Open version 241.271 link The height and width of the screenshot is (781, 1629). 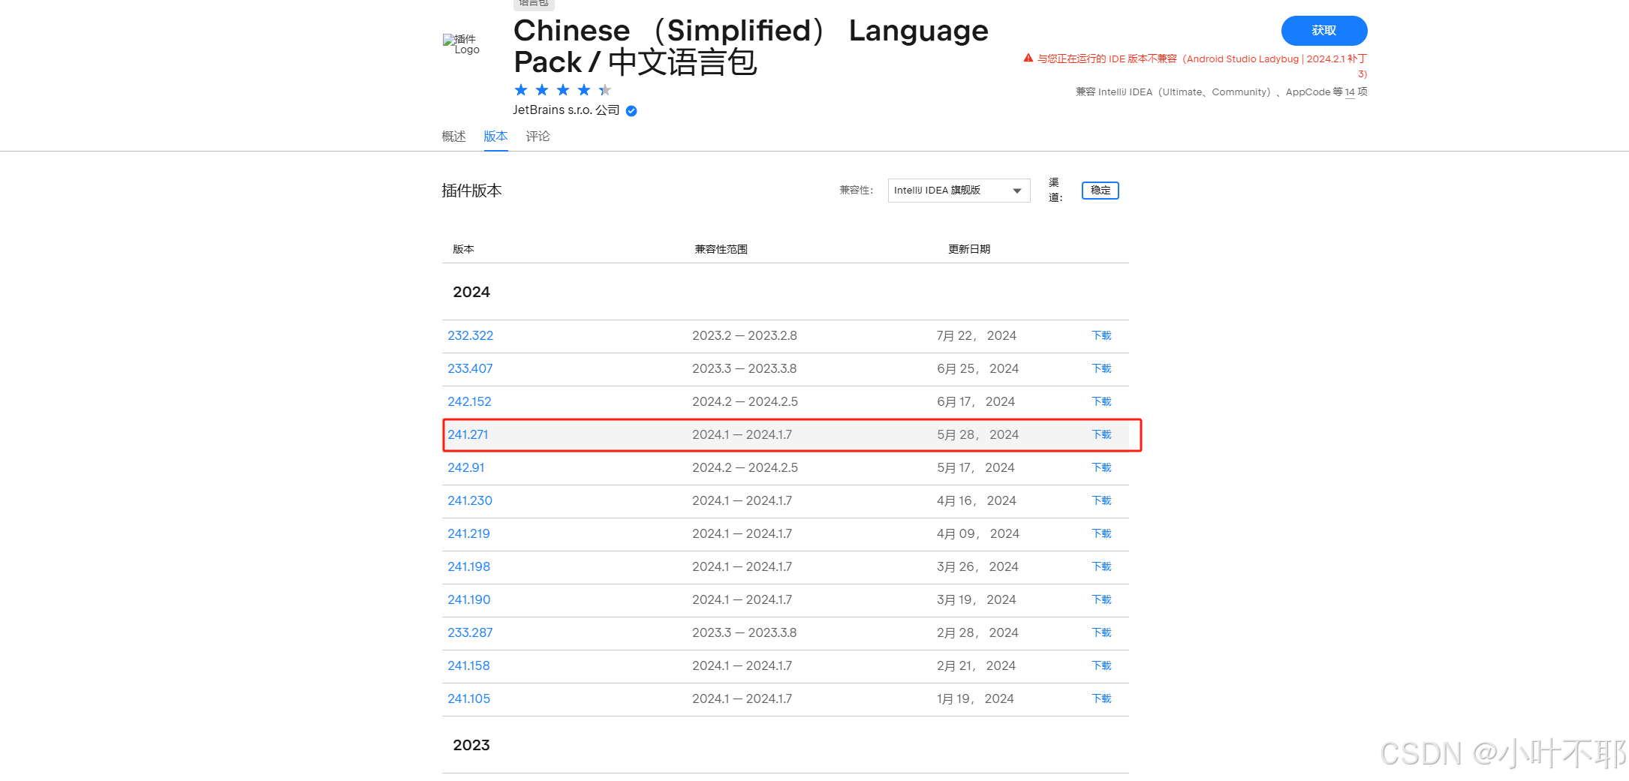point(468,435)
